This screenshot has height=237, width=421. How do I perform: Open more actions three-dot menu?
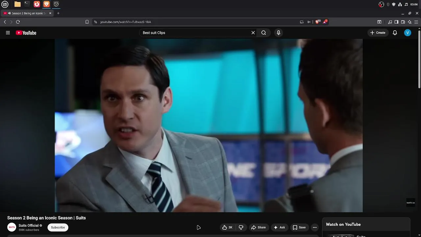tap(314, 227)
